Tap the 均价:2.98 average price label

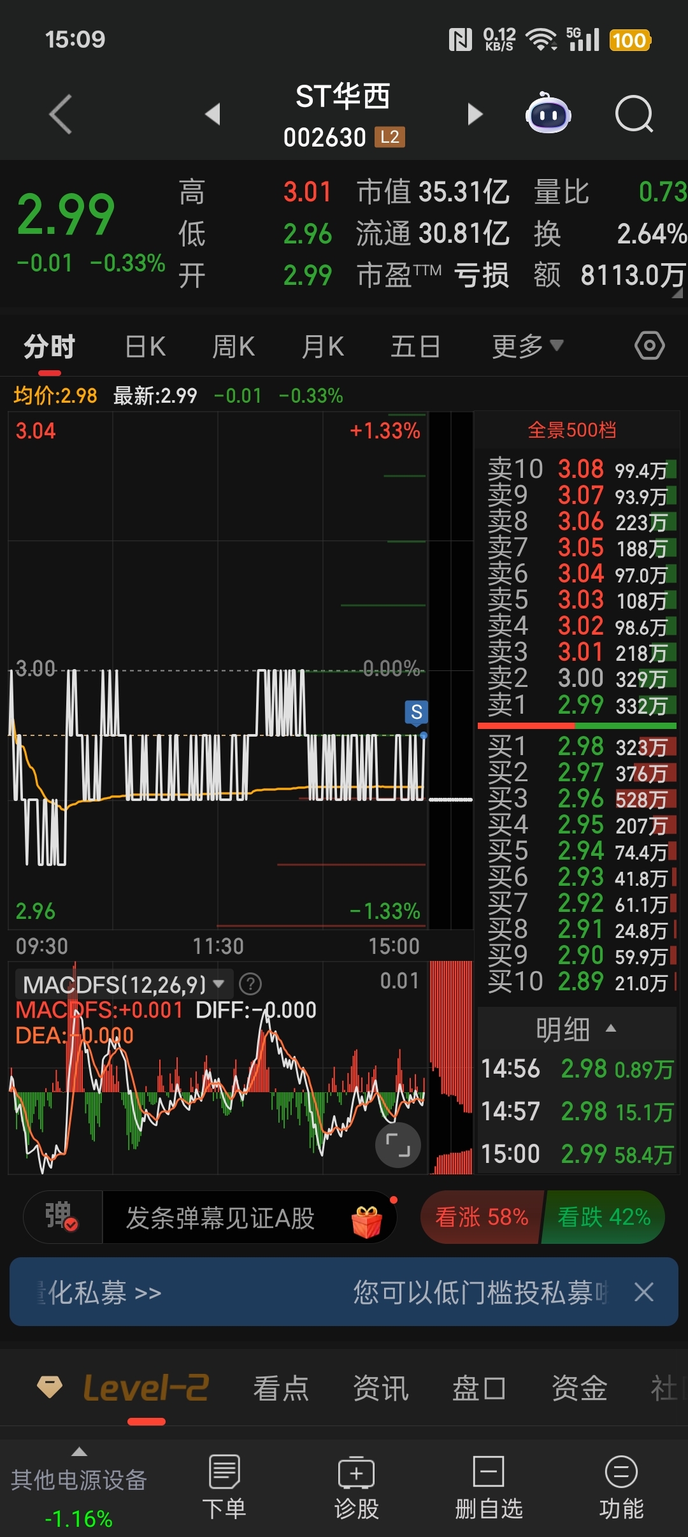[x=55, y=396]
